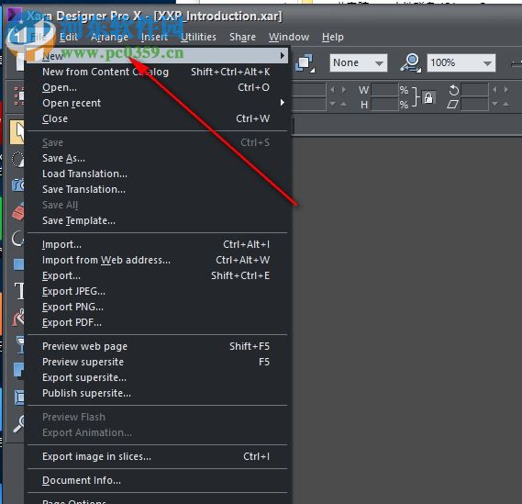Click the left nudge arrow beside W

pyautogui.click(x=332, y=90)
